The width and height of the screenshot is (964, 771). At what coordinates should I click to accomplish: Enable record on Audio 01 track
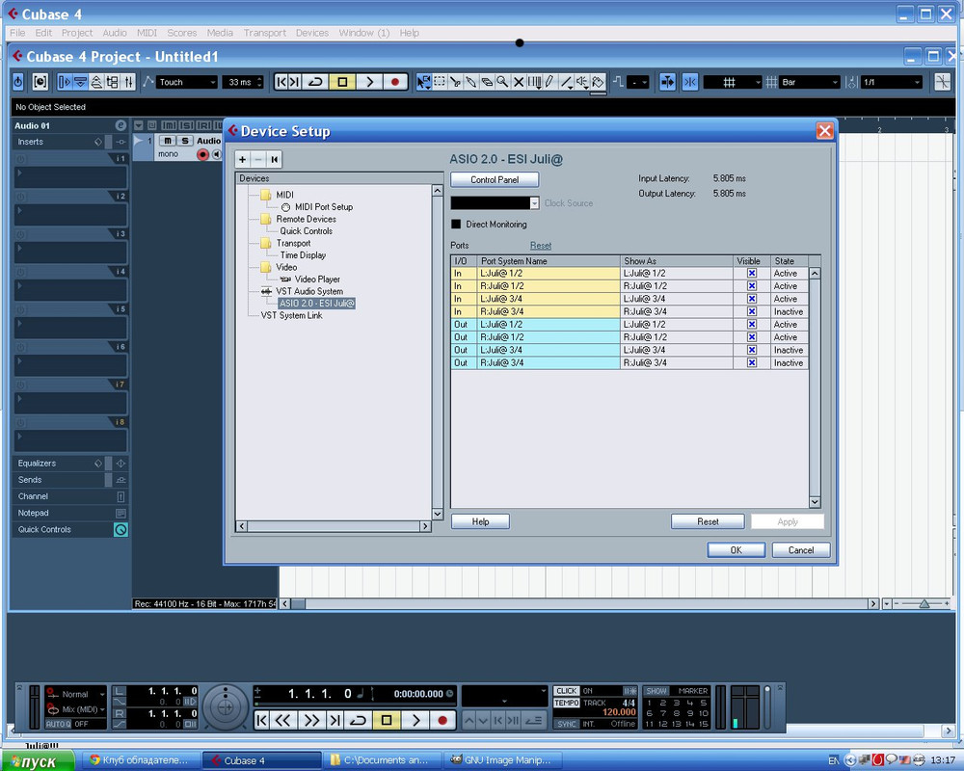coord(202,154)
